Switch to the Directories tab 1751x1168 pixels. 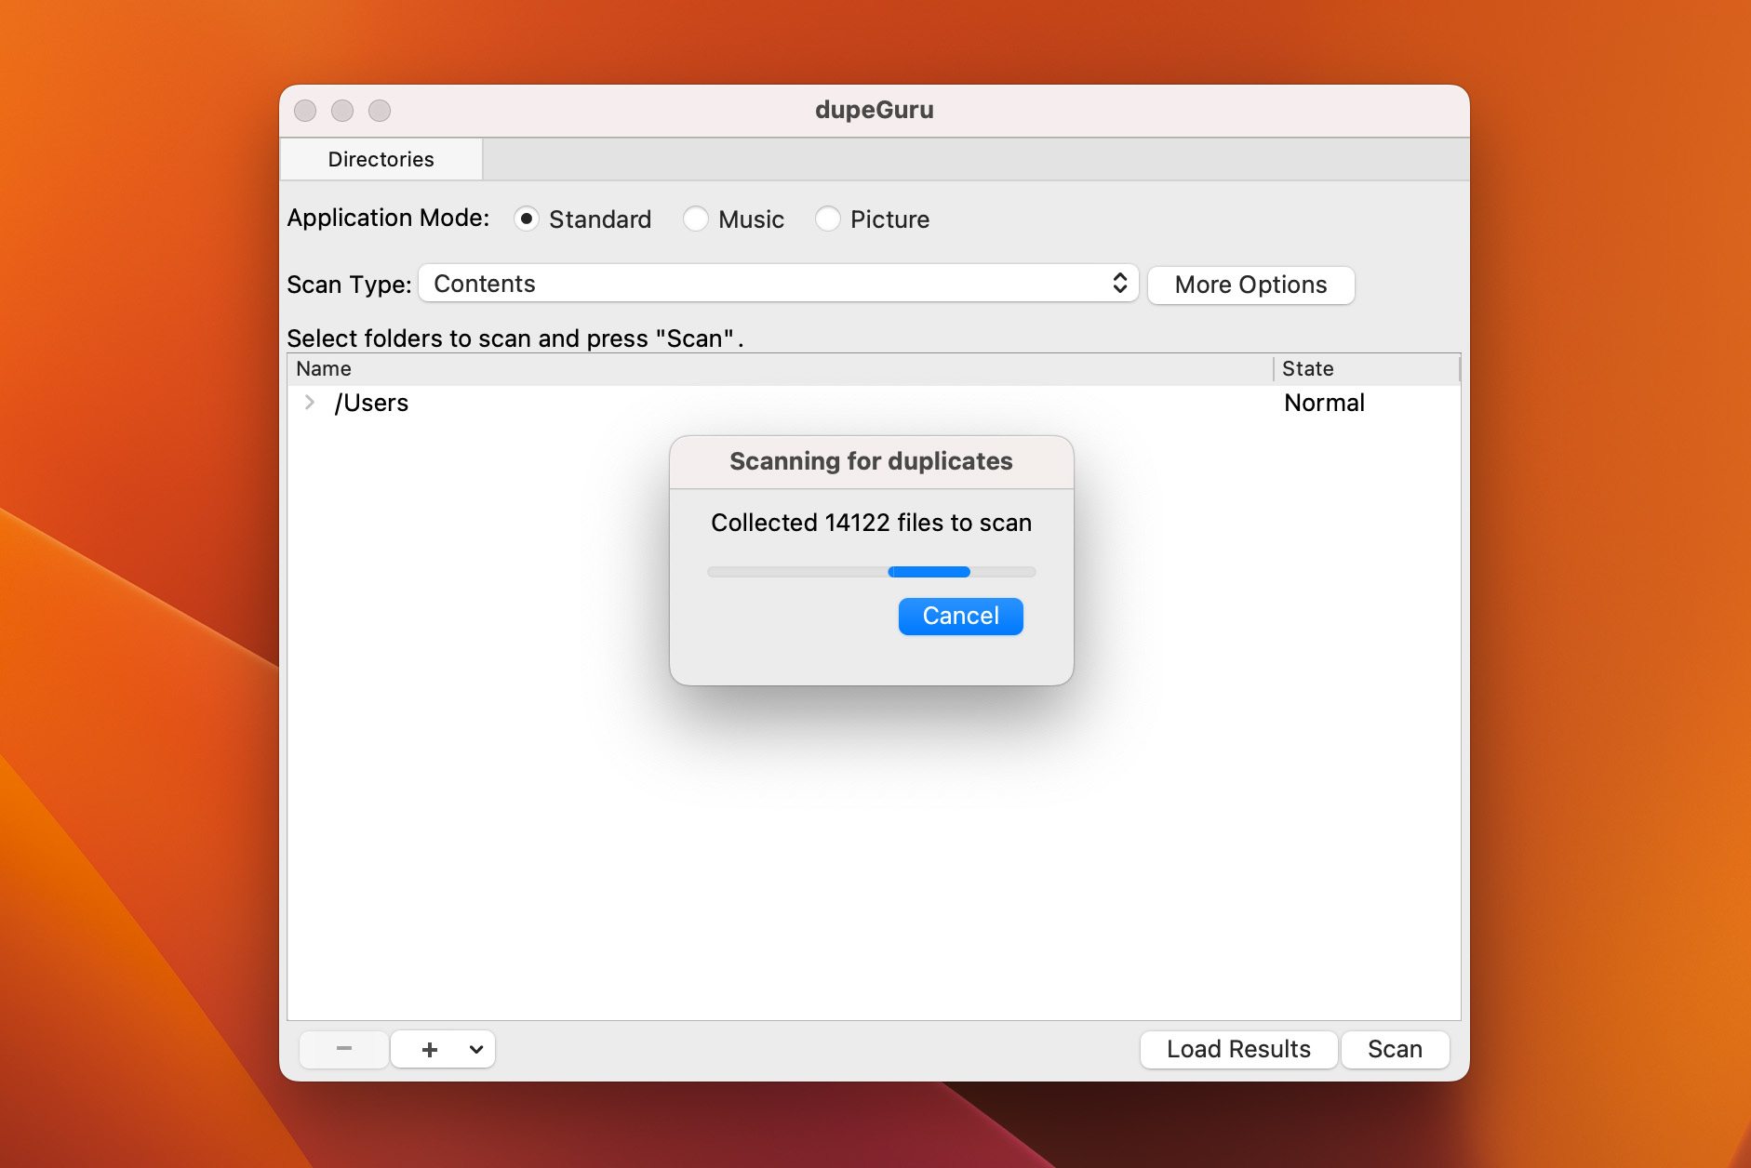381,159
